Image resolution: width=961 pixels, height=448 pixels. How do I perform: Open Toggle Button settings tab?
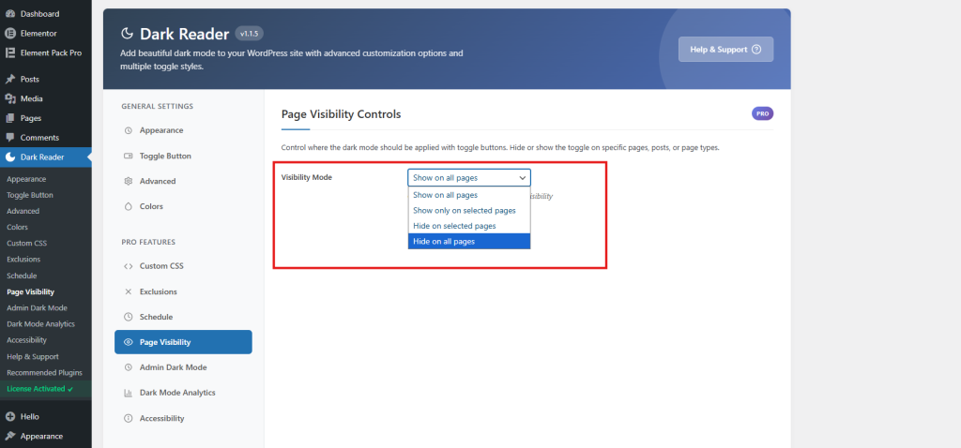click(x=183, y=157)
